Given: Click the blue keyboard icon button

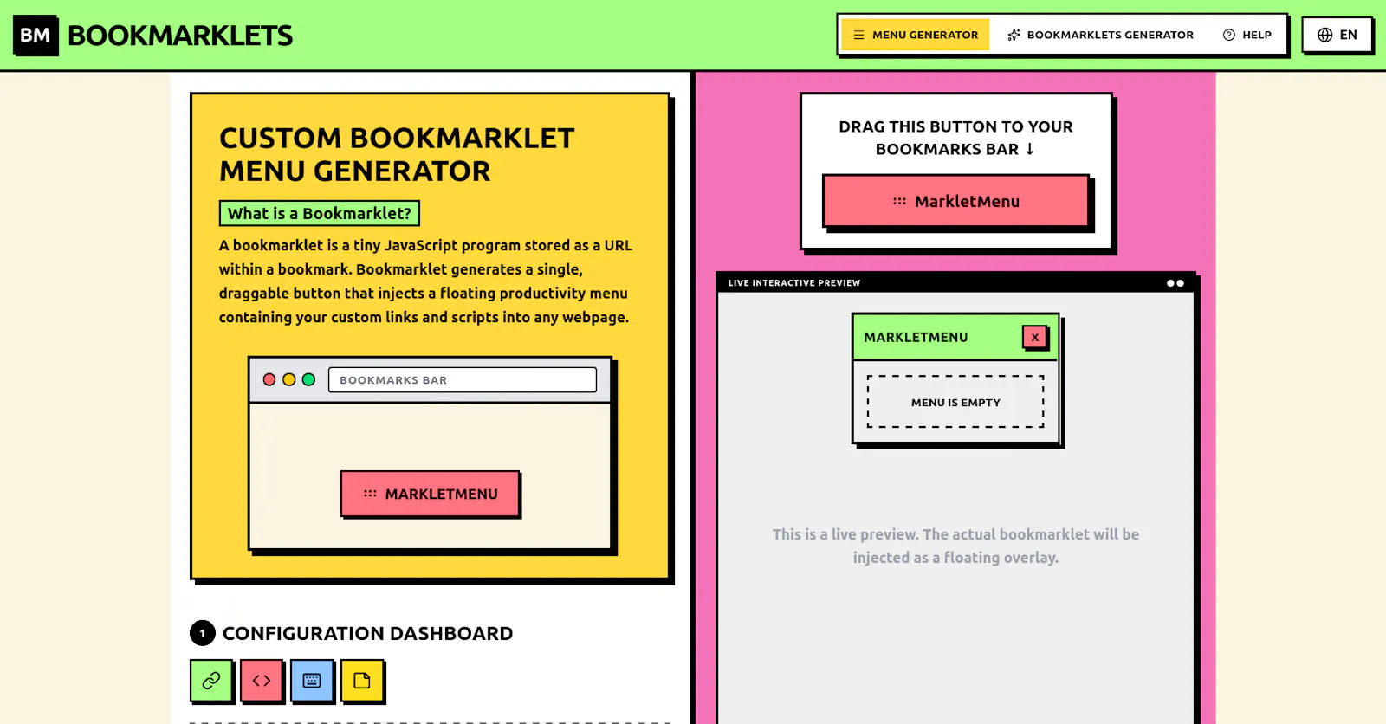Looking at the screenshot, I should click(x=312, y=681).
